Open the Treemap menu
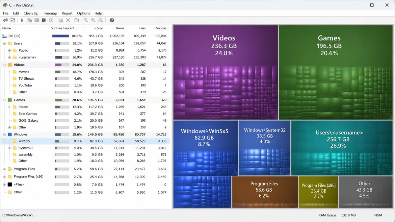 point(50,13)
